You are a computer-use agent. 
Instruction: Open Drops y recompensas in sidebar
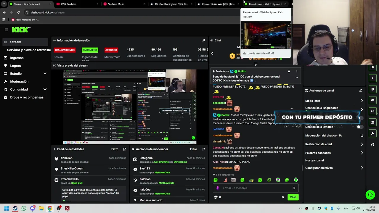tap(27, 97)
